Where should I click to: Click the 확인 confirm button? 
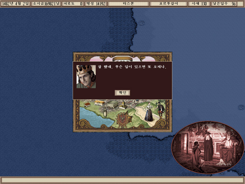click(122, 93)
